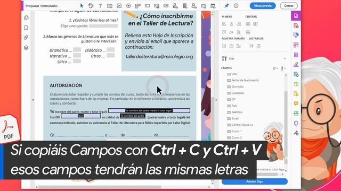Collapse the right panel arrow
The width and height of the screenshot is (341, 191).
pyautogui.click(x=216, y=100)
